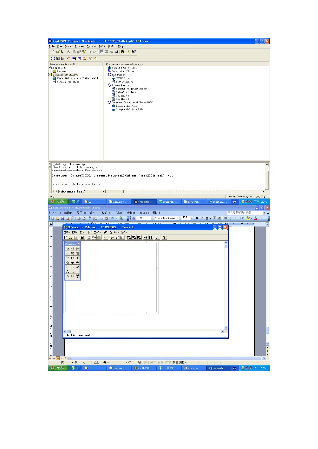Select the Automake Log tab
Screen dimensions: 318x449
(x=71, y=191)
